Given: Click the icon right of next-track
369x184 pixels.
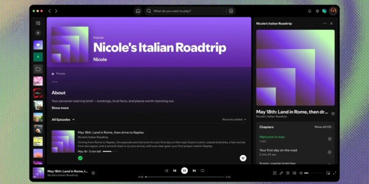Looking at the screenshot, I should click(x=202, y=171).
